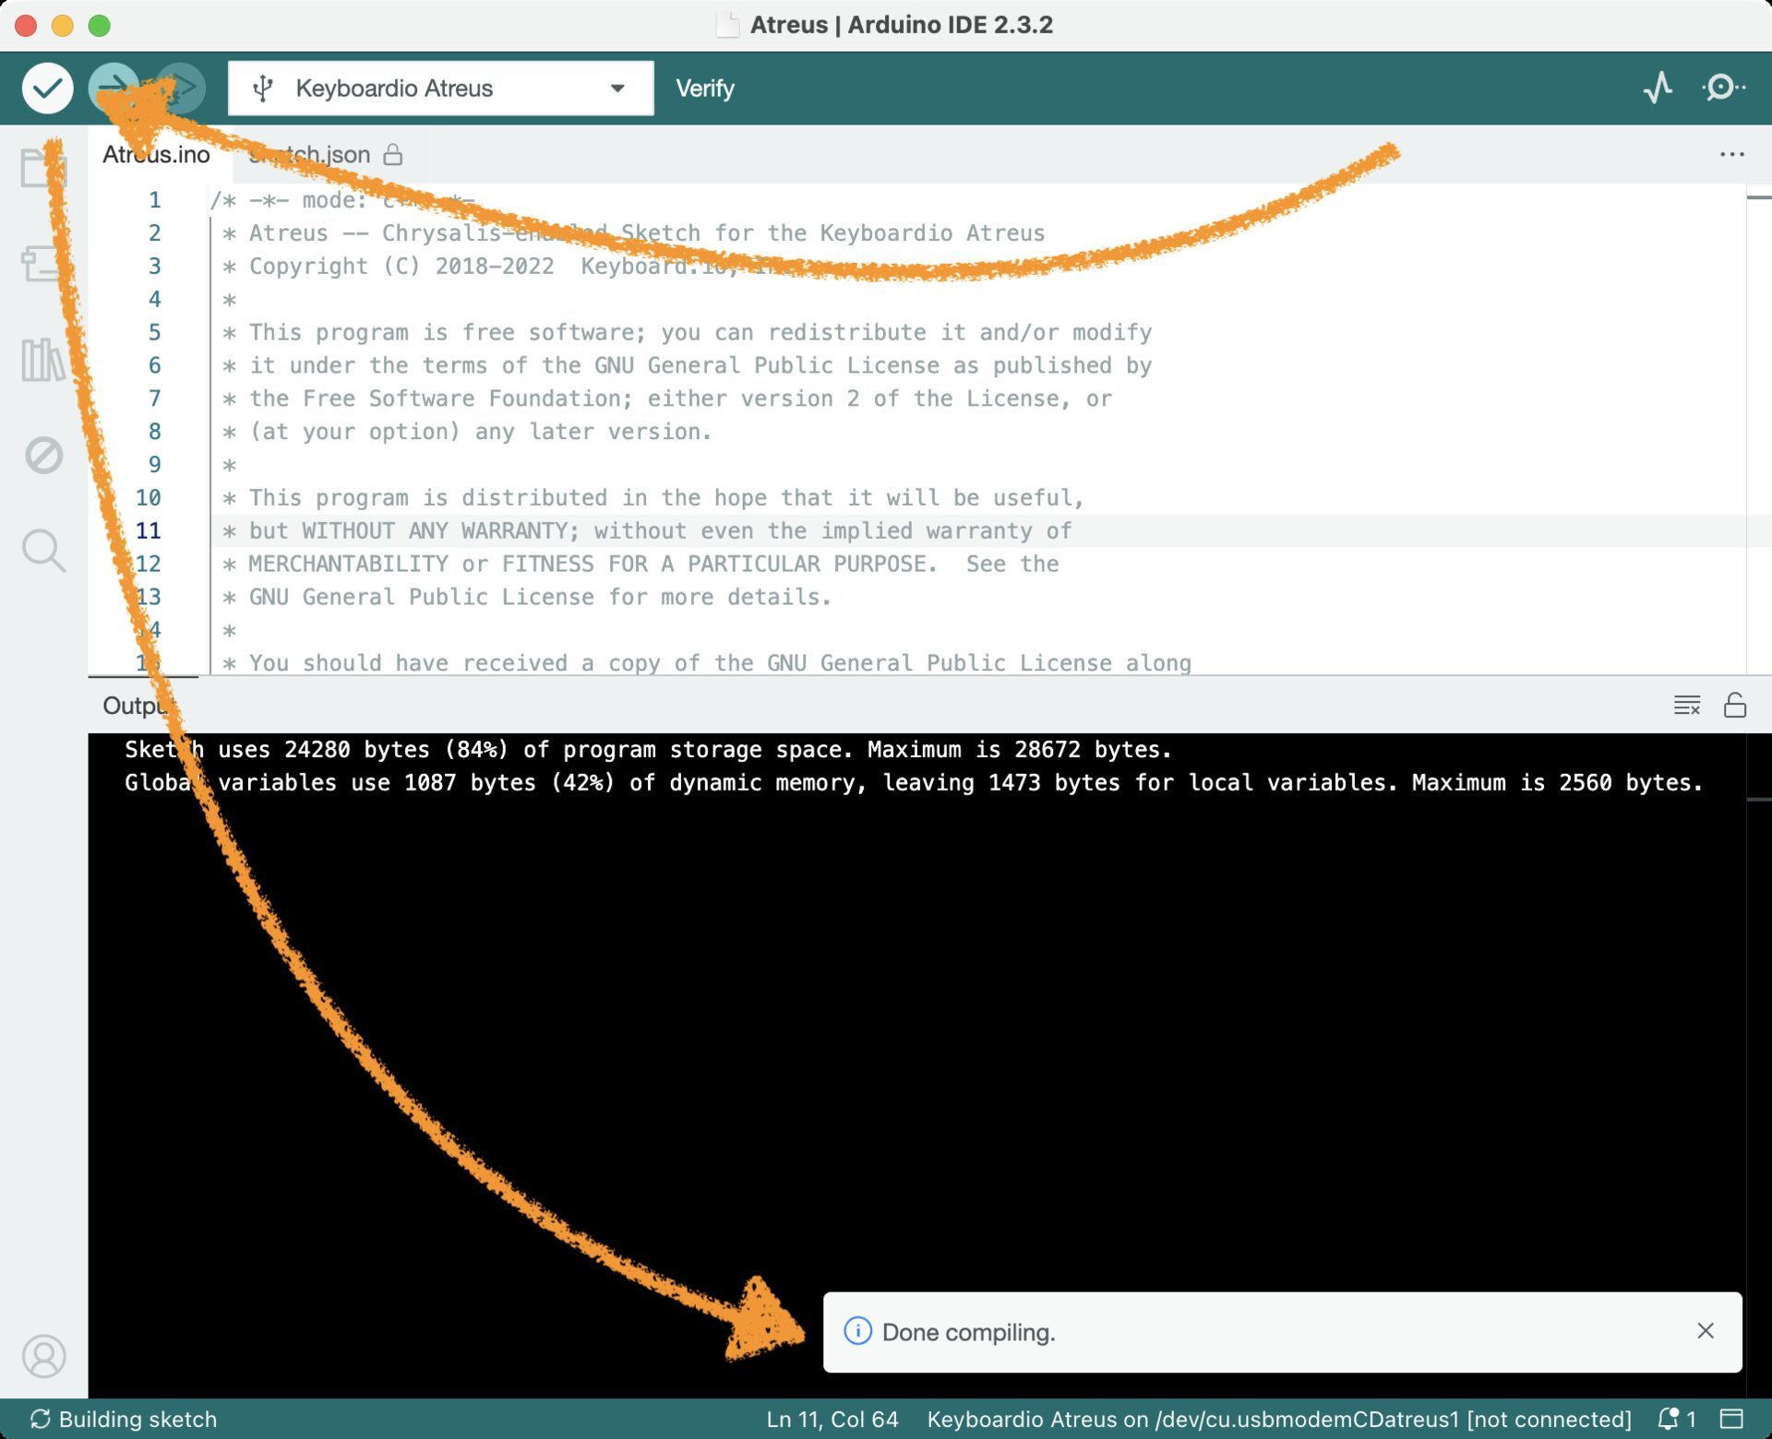
Task: Click the 'Global variables use 1087 bytes' line
Action: [x=914, y=783]
